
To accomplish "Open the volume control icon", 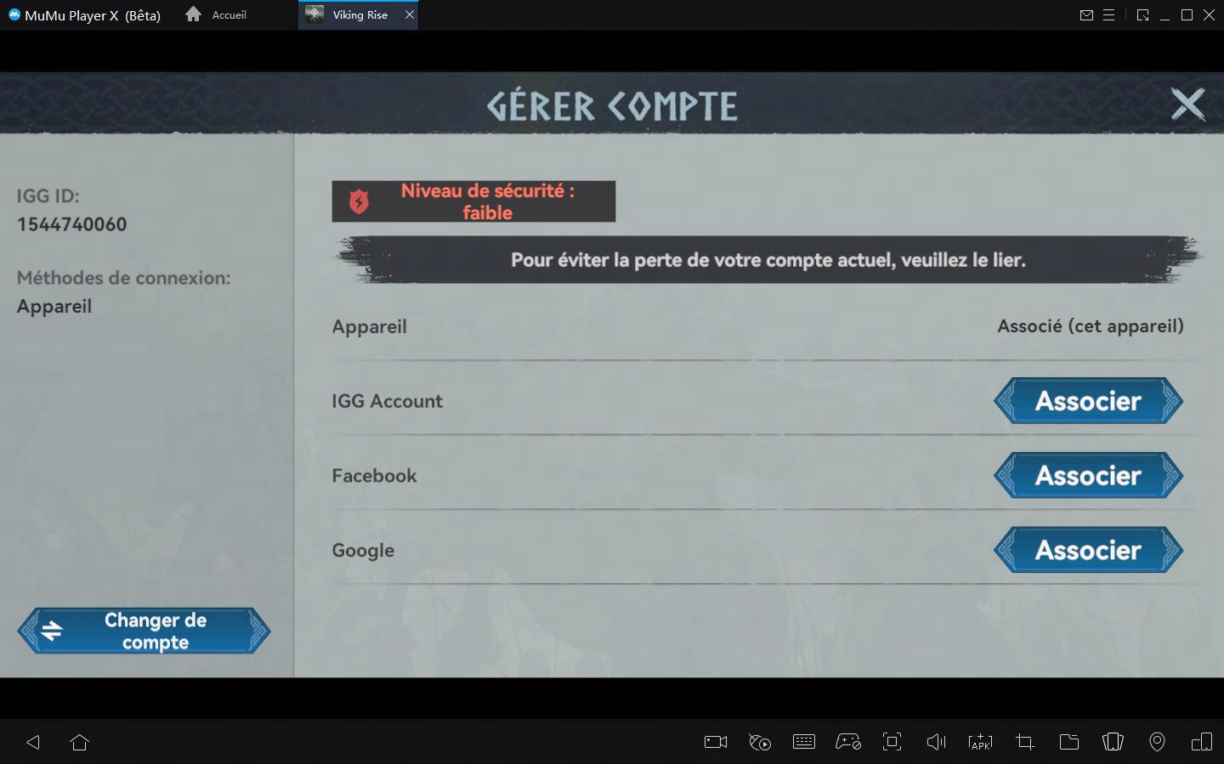I will click(x=936, y=742).
